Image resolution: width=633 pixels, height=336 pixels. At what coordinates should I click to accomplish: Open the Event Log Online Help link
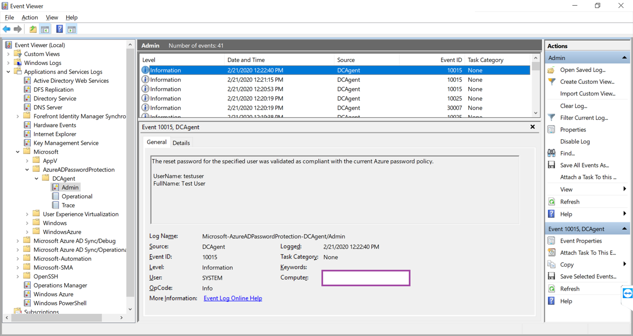(x=233, y=298)
